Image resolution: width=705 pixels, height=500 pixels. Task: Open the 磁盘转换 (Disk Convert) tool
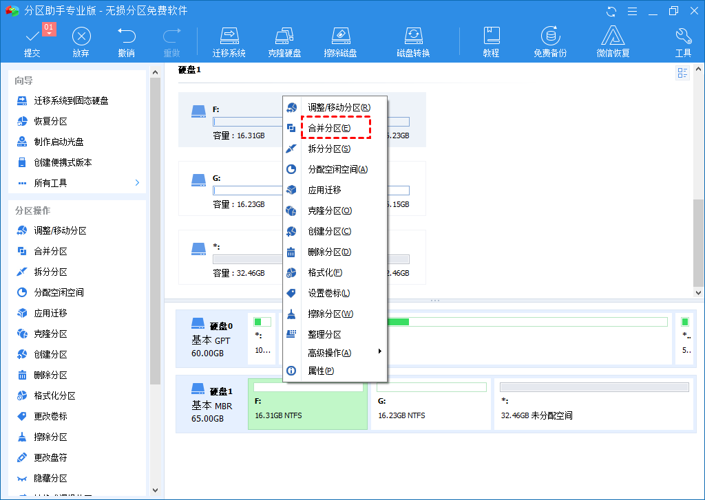(x=413, y=41)
